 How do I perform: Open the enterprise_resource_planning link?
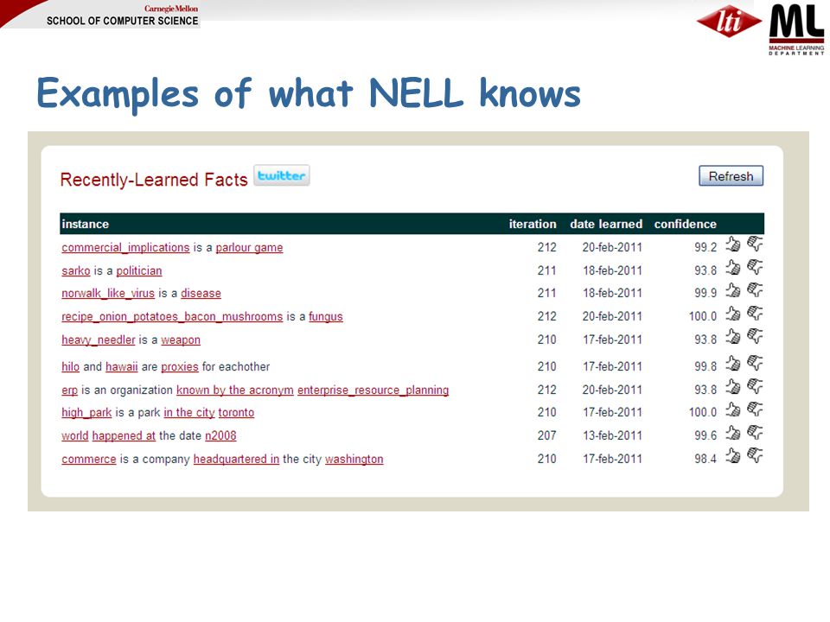pyautogui.click(x=373, y=390)
